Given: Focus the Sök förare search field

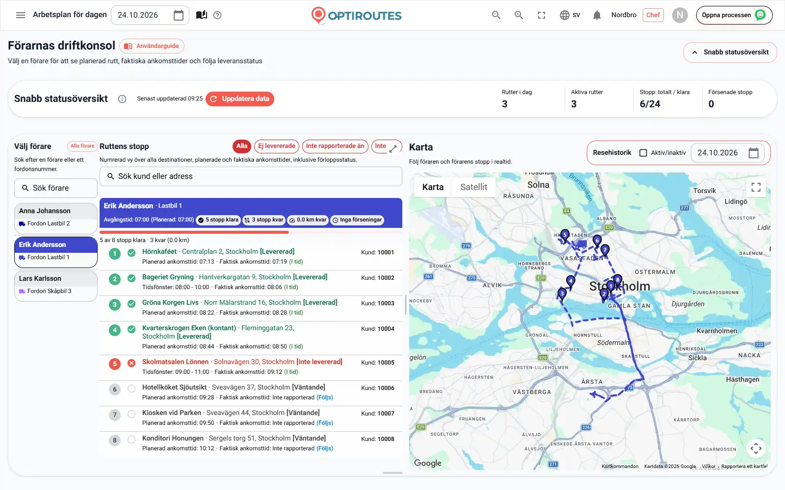Looking at the screenshot, I should (56, 188).
